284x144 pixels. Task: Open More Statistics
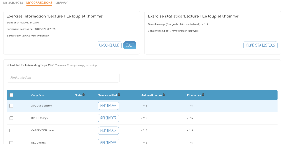pos(260,45)
